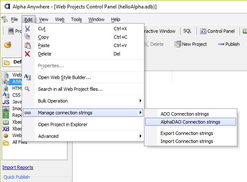The height and width of the screenshot is (182, 247).
Task: Select Export Connection strings
Action: click(187, 133)
